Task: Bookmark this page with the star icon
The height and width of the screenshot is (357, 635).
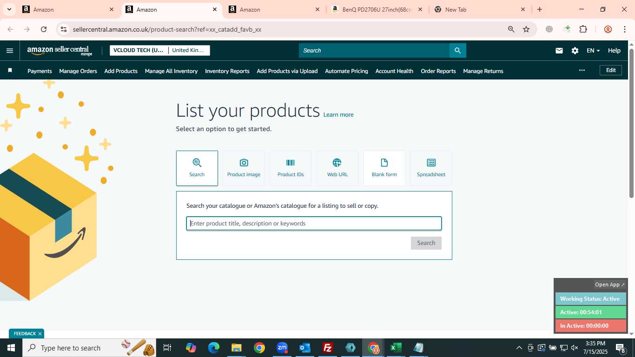Action: coord(526,29)
